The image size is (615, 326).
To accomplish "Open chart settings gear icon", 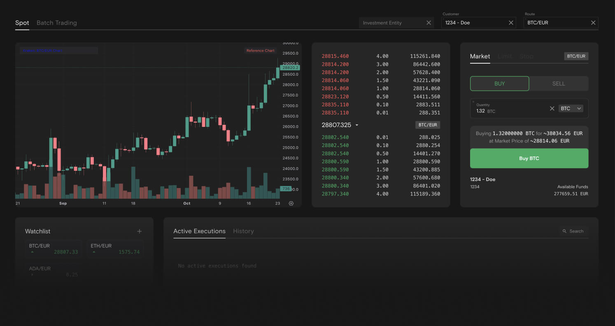I will tap(291, 203).
